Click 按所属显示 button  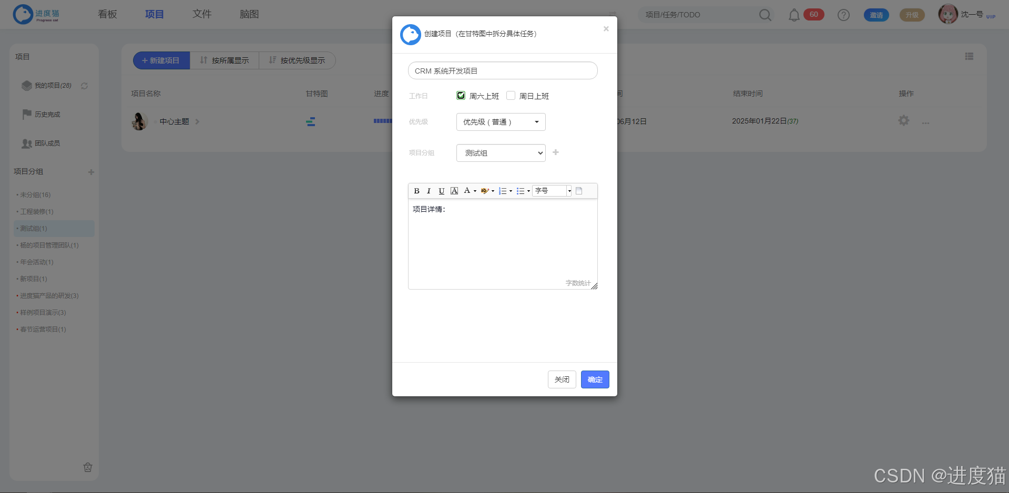[x=225, y=60]
